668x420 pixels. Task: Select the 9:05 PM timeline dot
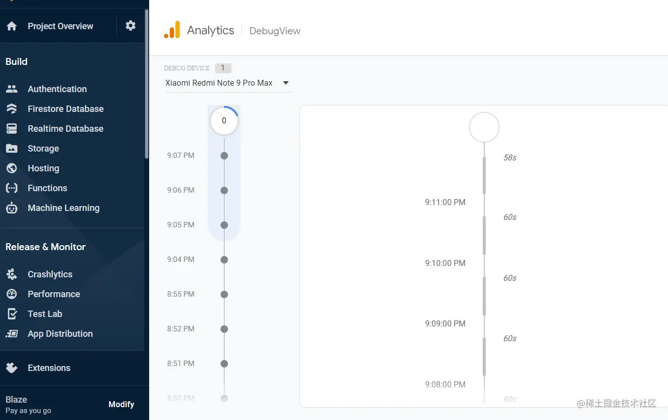pos(224,225)
